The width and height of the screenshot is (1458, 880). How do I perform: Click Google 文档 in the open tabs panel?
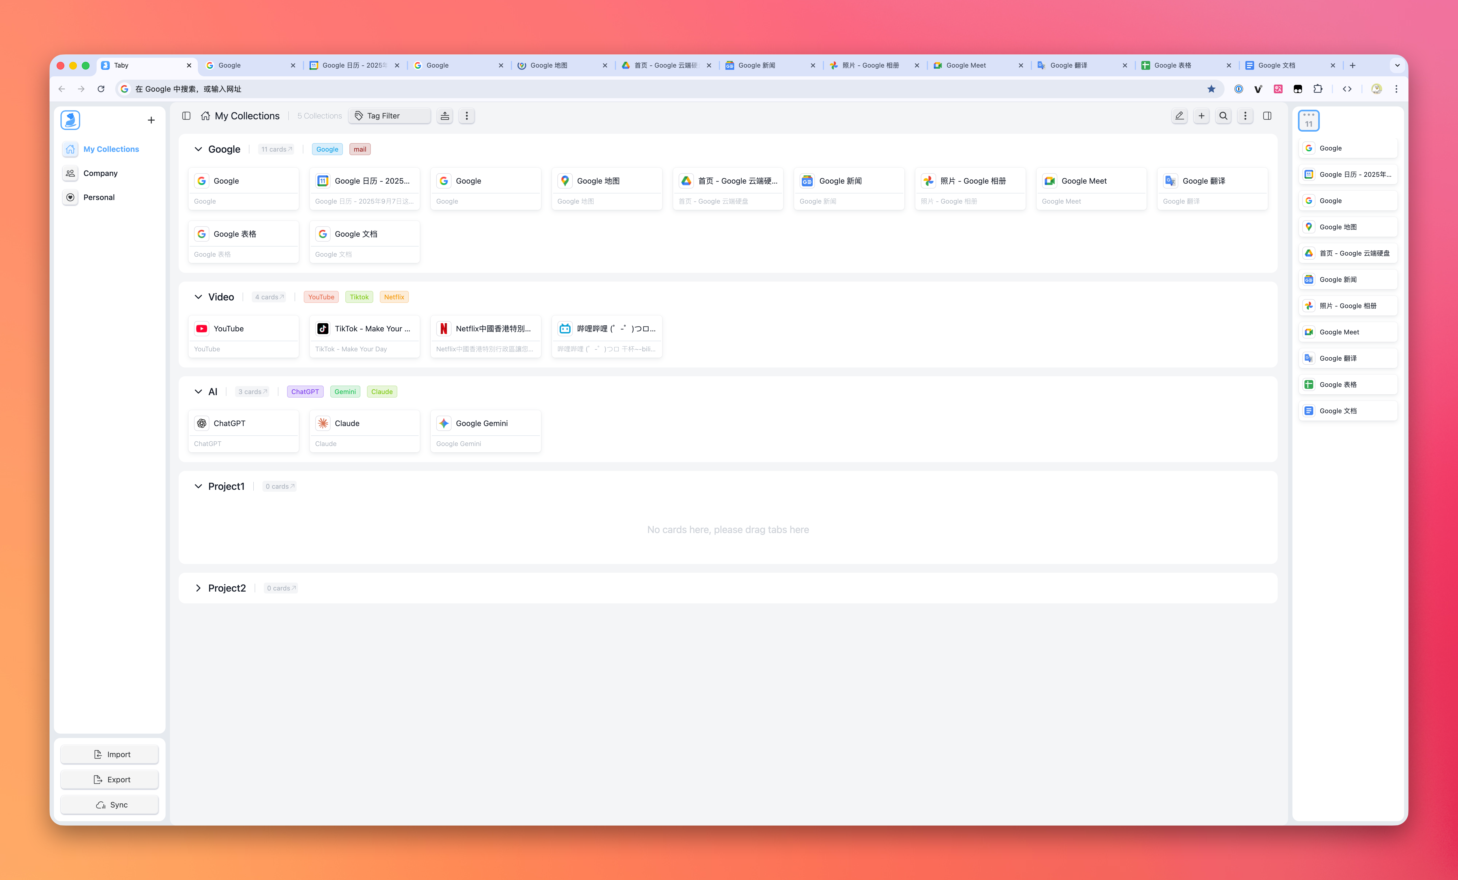(x=1348, y=411)
